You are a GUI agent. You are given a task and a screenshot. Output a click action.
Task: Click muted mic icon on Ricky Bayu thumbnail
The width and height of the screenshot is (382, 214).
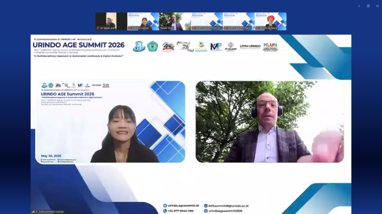click(x=257, y=28)
